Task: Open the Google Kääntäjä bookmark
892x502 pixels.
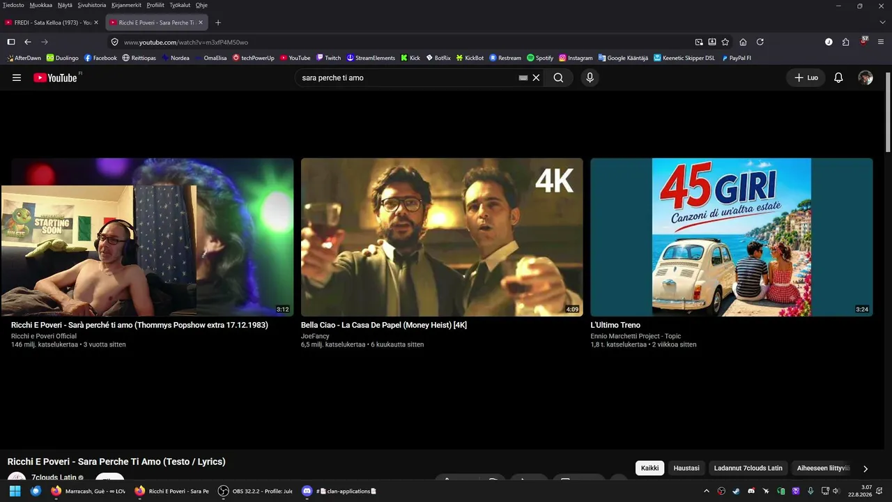Action: coord(623,58)
